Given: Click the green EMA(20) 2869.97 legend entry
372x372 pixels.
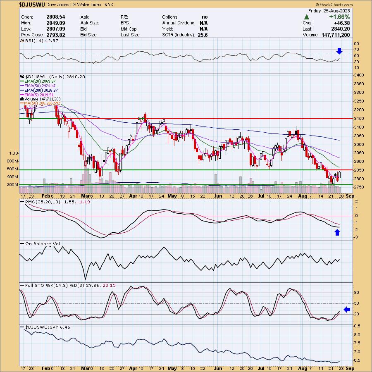Looking at the screenshot, I should 38,81.
